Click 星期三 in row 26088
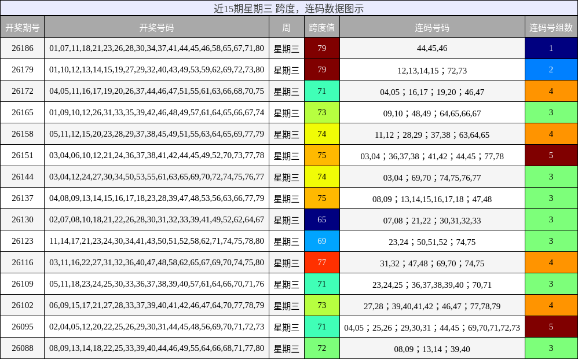 click(287, 349)
